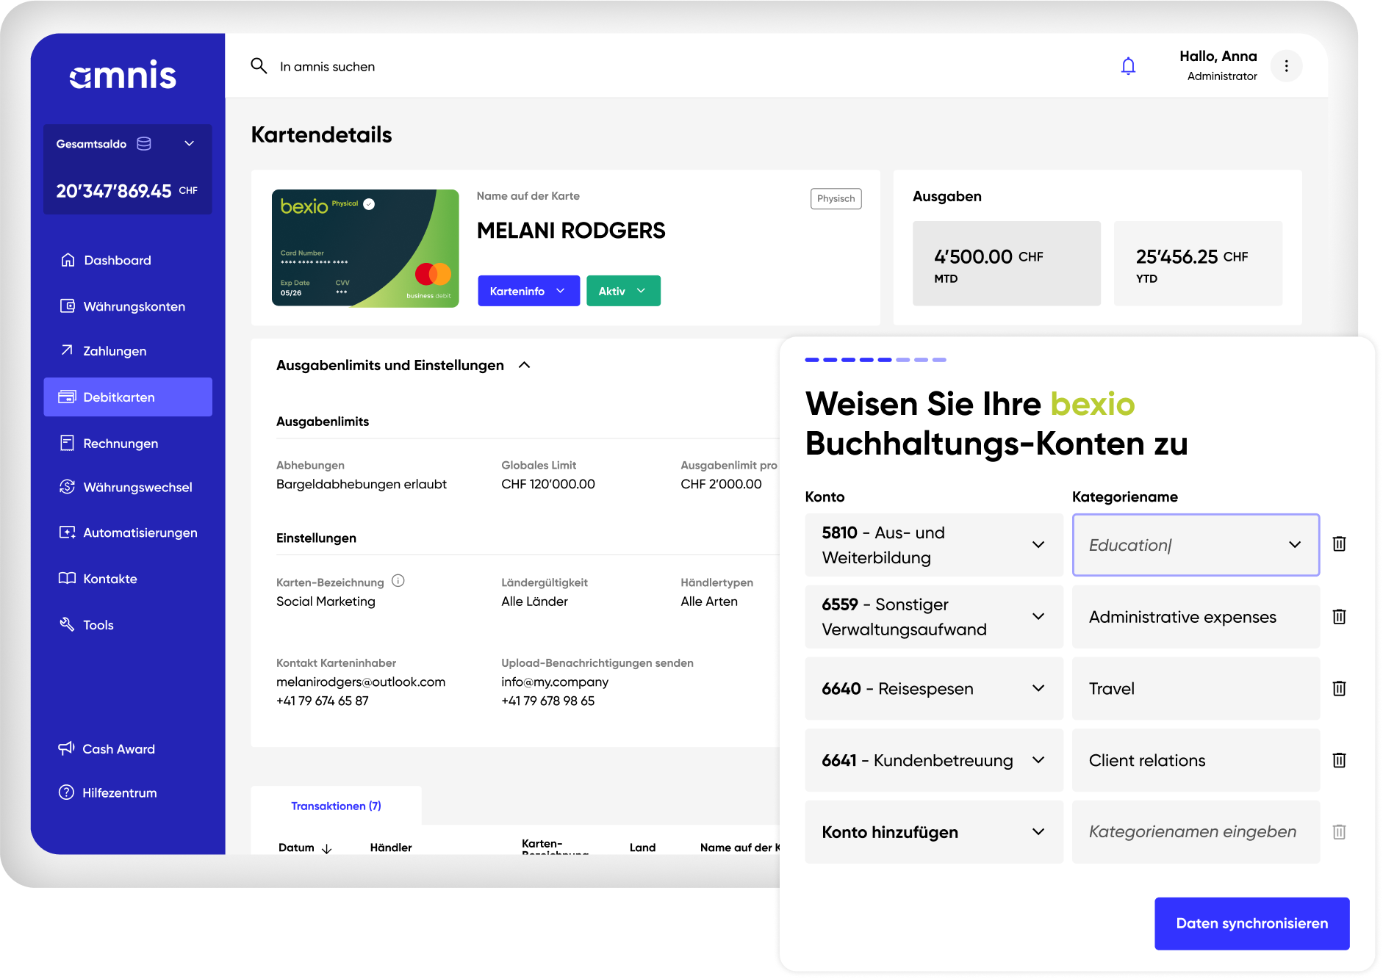The width and height of the screenshot is (1383, 979).
Task: Sort transactions by Datum arrow
Action: [327, 848]
